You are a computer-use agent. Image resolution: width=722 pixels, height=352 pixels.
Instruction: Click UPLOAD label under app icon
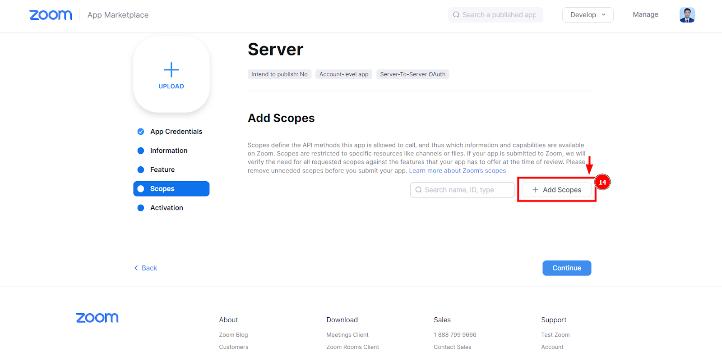coord(171,86)
